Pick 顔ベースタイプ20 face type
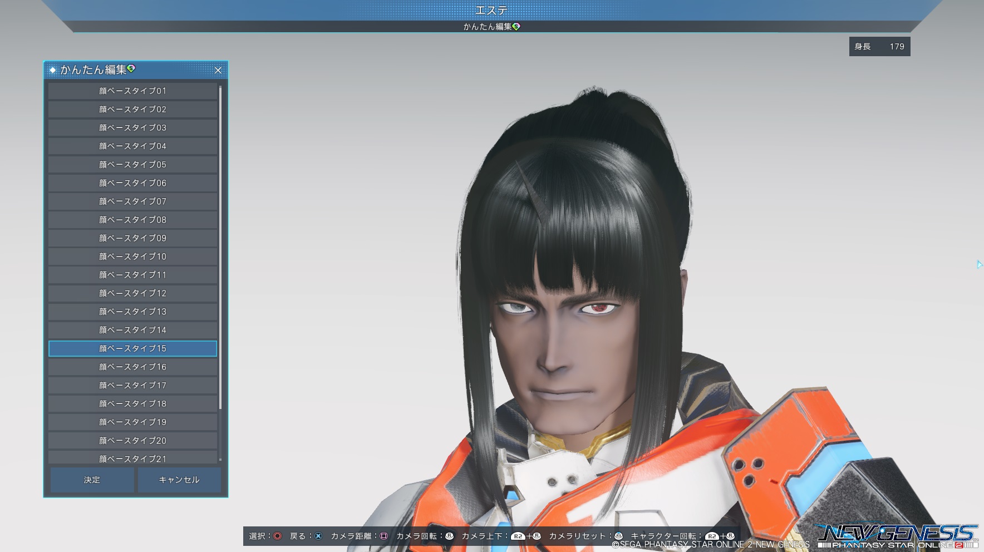Screen dimensions: 984x552 (132, 440)
